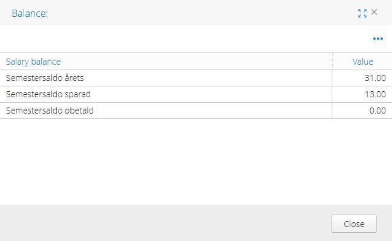Click the 0.00 value cell
The image size is (392, 241).
[362, 111]
